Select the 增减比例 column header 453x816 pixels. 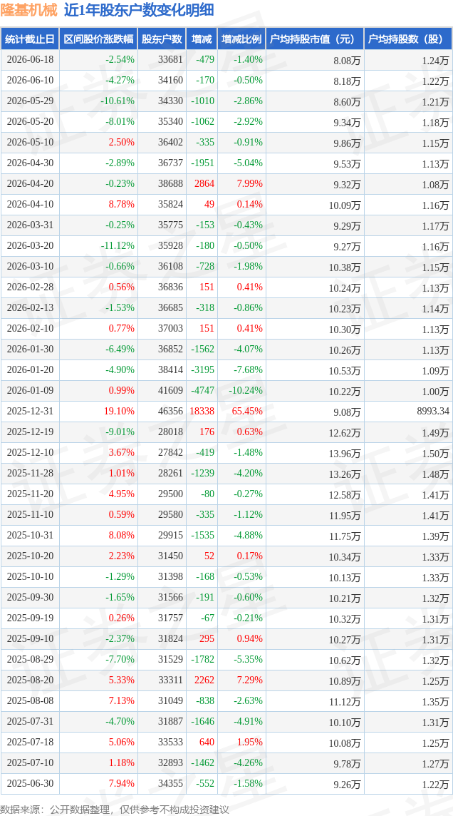[x=241, y=39]
